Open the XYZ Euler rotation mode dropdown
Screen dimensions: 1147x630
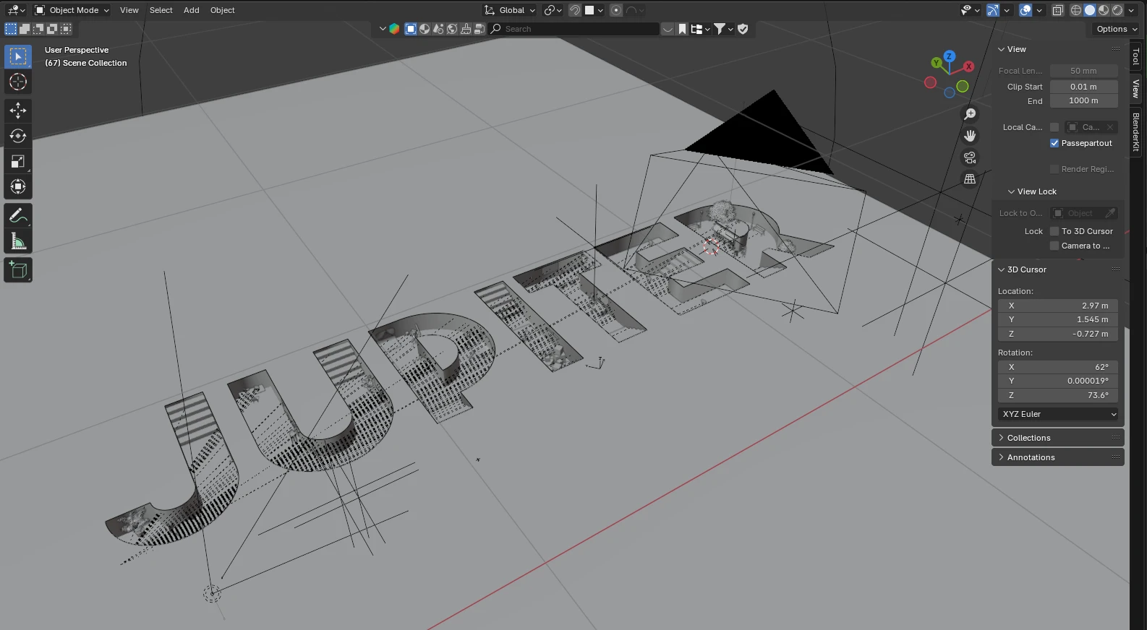coord(1059,414)
